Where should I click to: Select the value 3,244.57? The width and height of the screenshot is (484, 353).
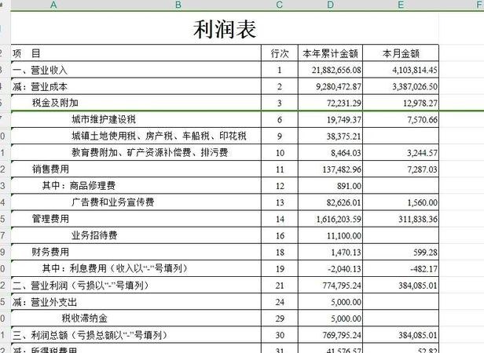[x=422, y=153]
